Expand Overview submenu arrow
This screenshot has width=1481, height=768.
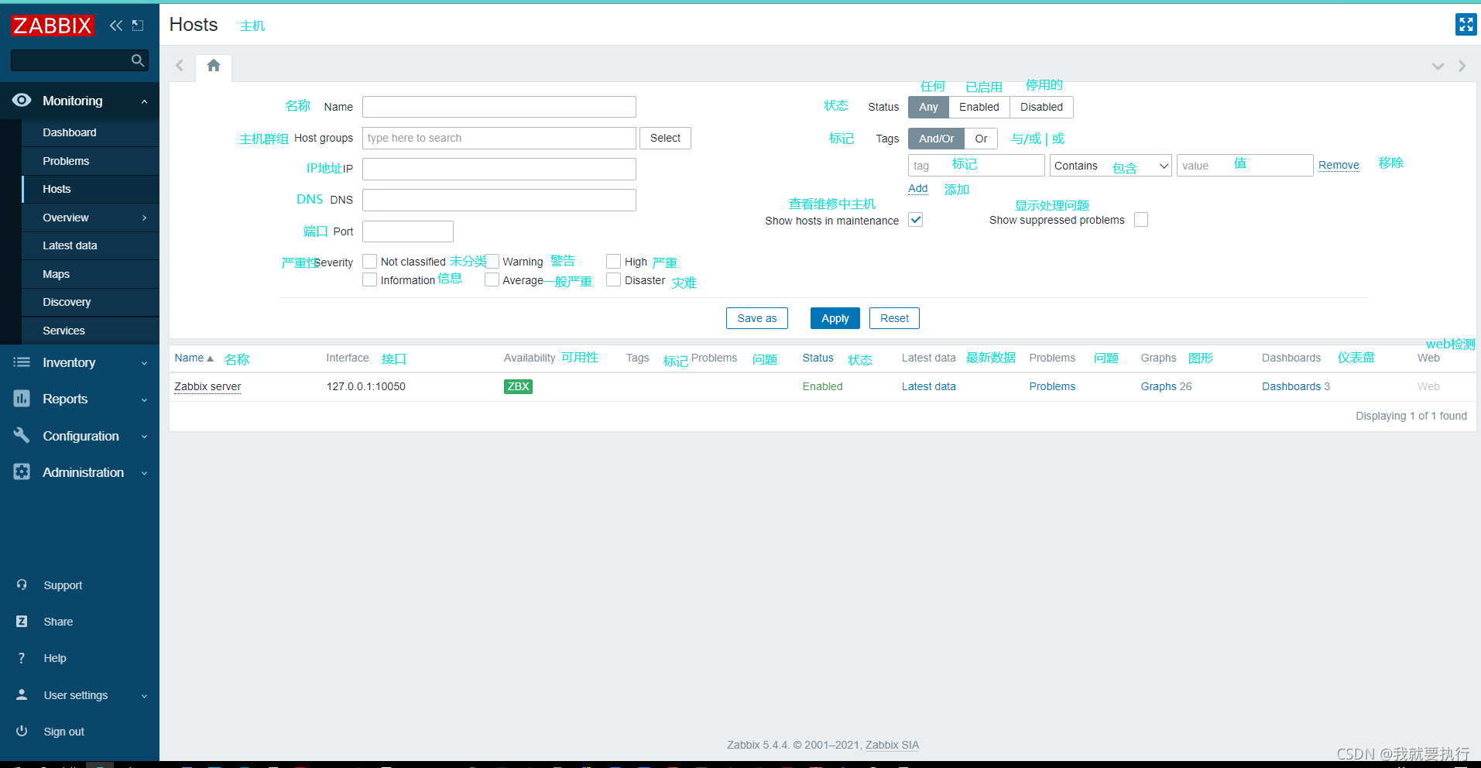[144, 218]
